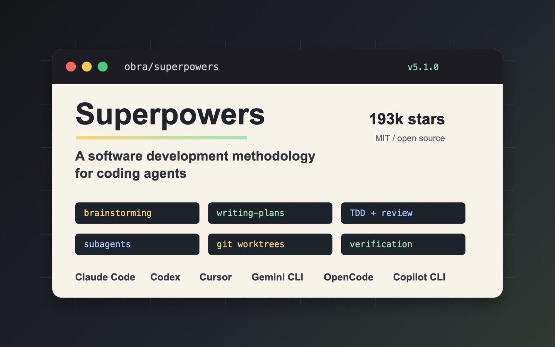This screenshot has width=555, height=347.
Task: Click the MIT / open source label
Action: point(410,138)
